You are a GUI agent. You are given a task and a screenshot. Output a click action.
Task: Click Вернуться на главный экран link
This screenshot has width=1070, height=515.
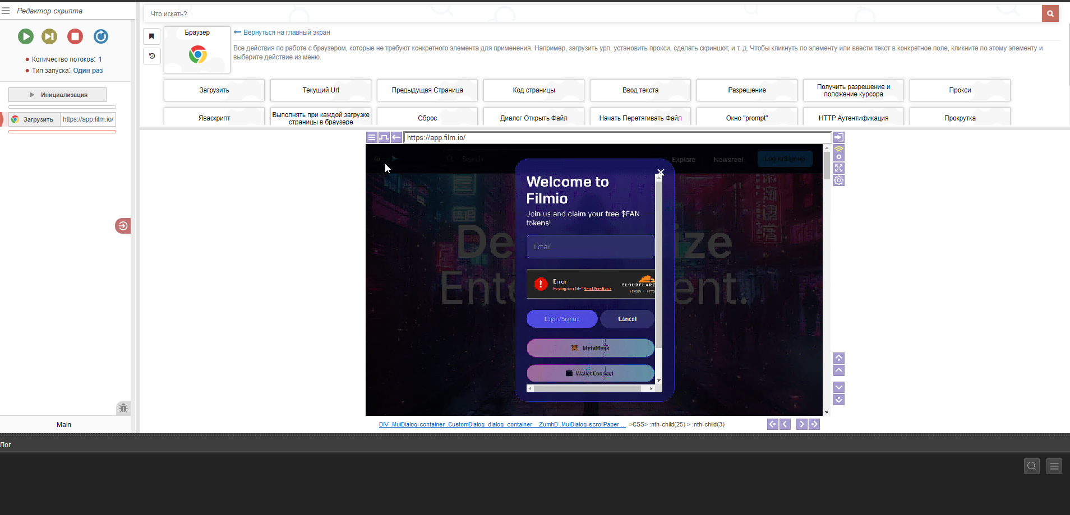tap(286, 33)
